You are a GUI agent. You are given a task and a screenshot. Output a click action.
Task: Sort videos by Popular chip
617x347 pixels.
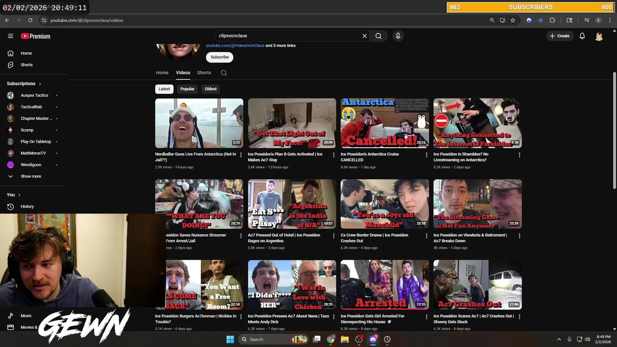click(x=187, y=89)
